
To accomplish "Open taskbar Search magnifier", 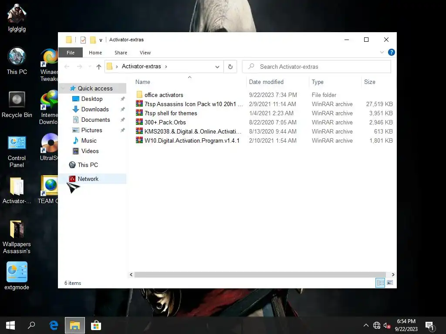I will click(31, 325).
